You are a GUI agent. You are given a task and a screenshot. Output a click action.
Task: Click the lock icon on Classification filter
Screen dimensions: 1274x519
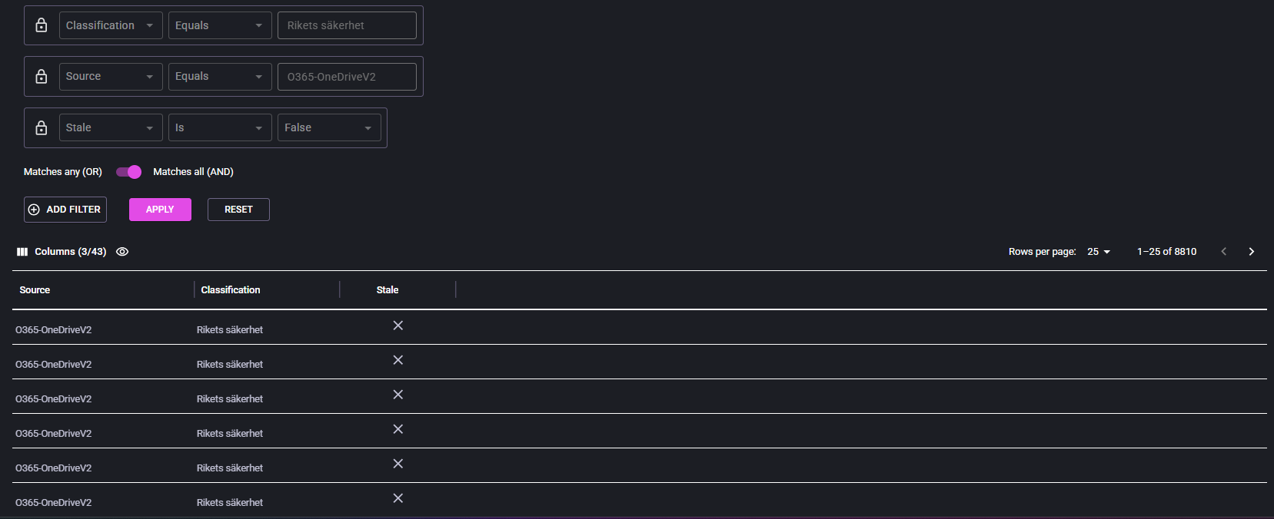pyautogui.click(x=42, y=25)
